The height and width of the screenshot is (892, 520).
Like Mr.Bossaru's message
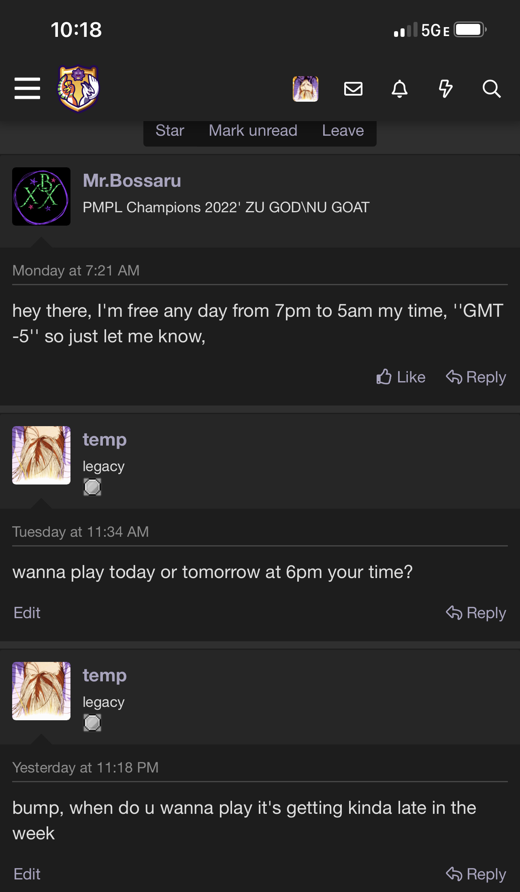pos(401,377)
